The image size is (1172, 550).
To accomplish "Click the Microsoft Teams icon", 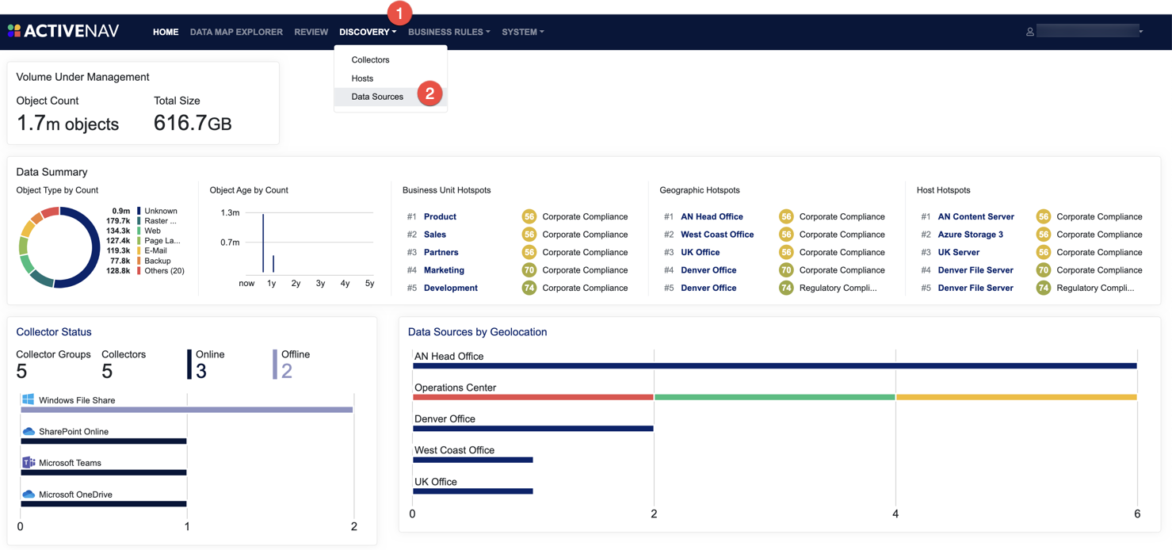I will (x=29, y=463).
